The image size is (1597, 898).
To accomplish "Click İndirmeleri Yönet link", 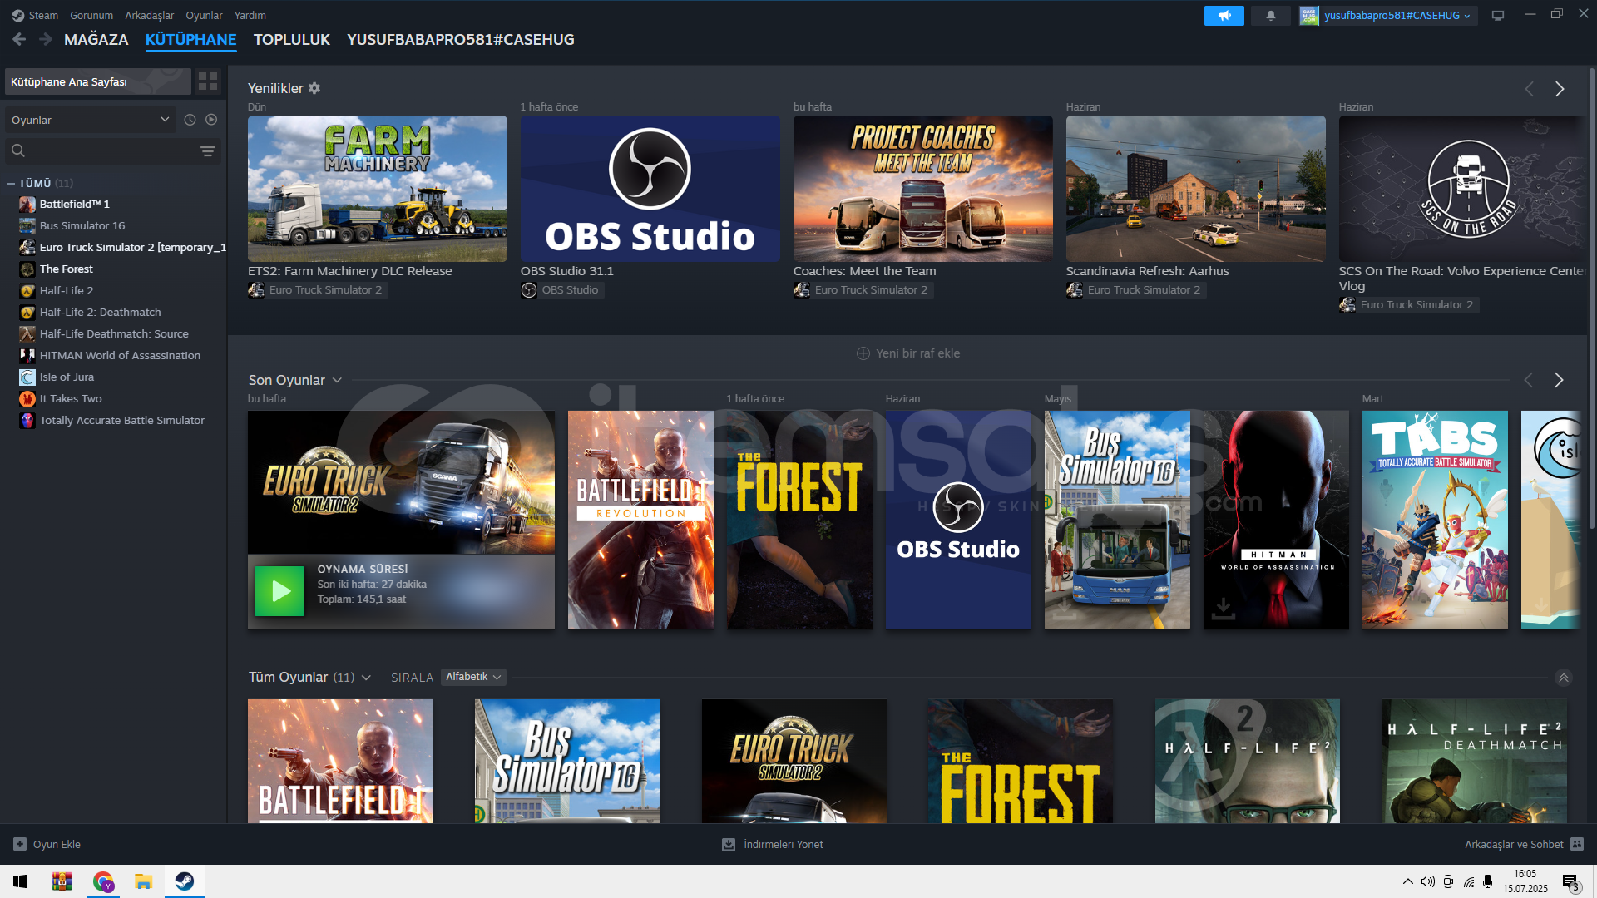I will (784, 844).
